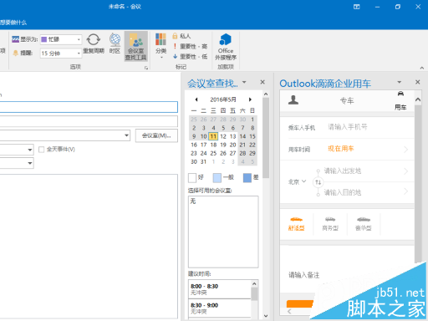Viewport: 428px width, 321px height.
Task: Click the reminder bell icon
Action: point(16,53)
